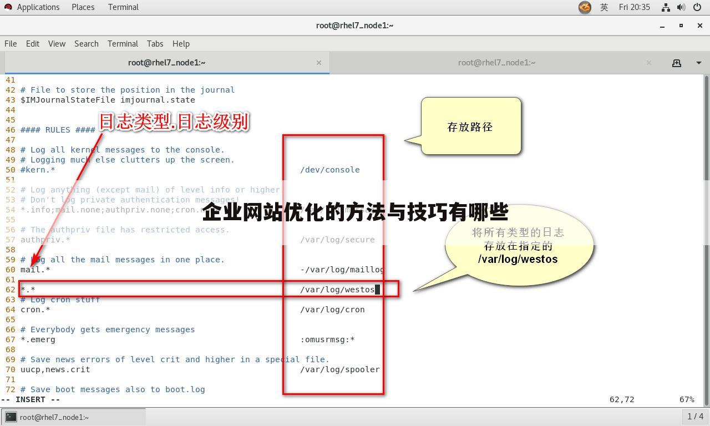Expand the tab list dropdown arrow
The width and height of the screenshot is (710, 426).
click(x=698, y=63)
